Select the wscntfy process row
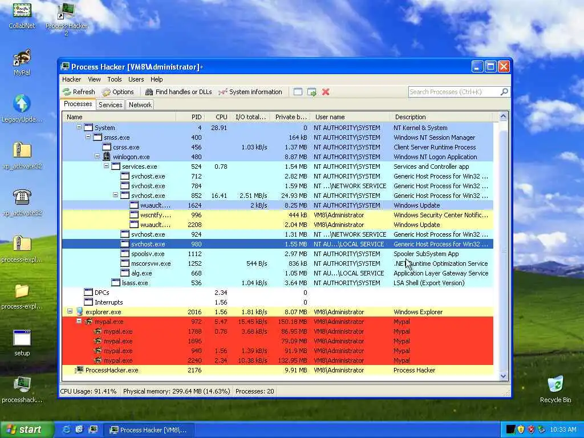 pos(278,215)
